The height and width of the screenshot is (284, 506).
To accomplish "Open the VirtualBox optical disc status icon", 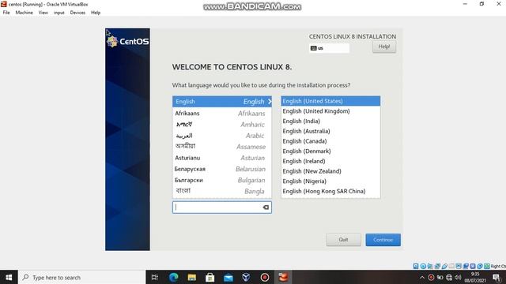I will point(423,266).
